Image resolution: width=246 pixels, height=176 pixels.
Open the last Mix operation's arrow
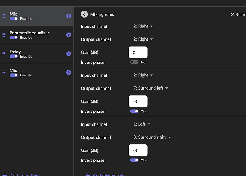(68, 73)
